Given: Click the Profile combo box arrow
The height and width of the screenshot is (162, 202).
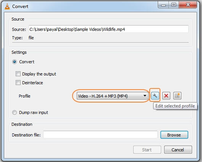Looking at the screenshot, I should point(145,96).
